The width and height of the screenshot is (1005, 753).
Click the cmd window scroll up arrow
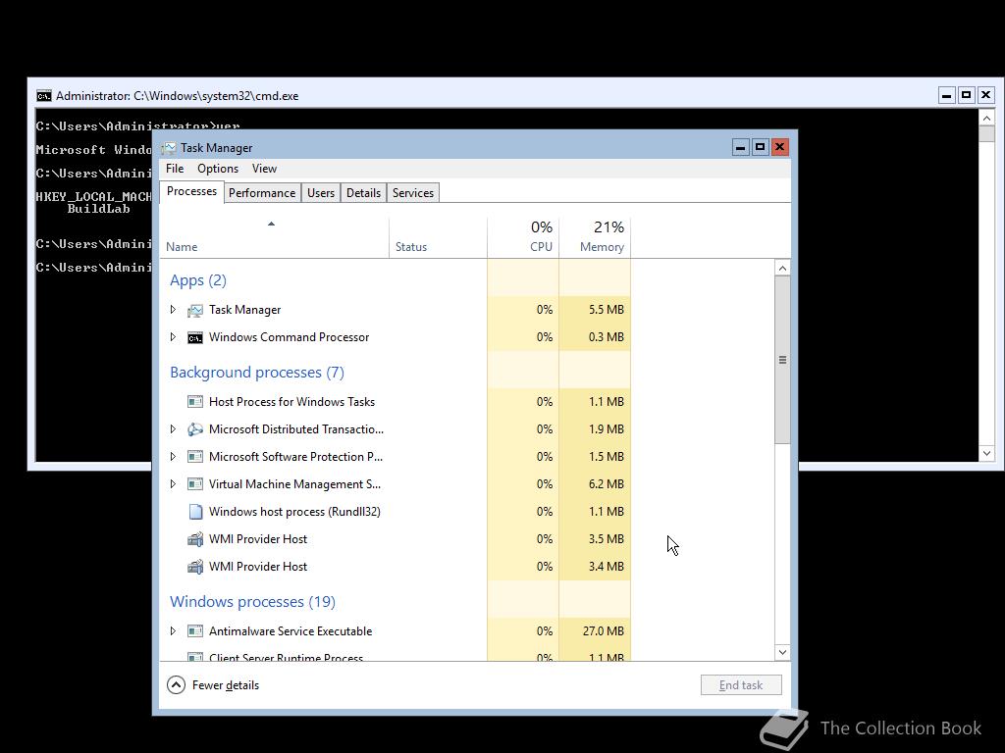click(987, 118)
